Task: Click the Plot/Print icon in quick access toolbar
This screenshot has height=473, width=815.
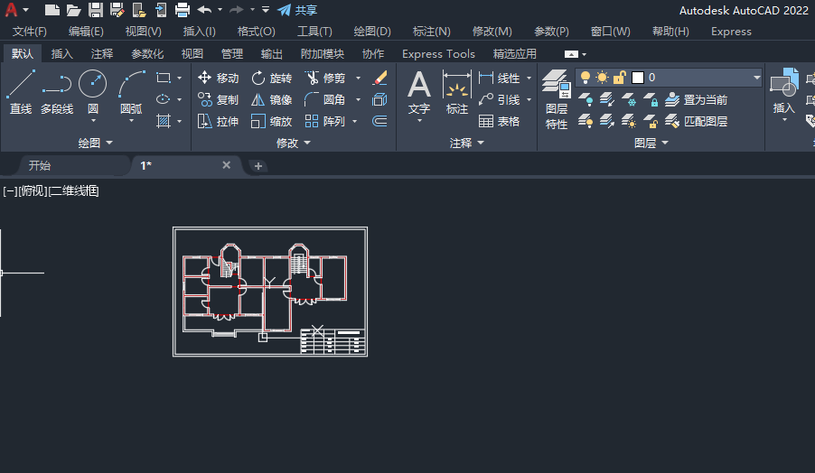Action: pyautogui.click(x=183, y=10)
